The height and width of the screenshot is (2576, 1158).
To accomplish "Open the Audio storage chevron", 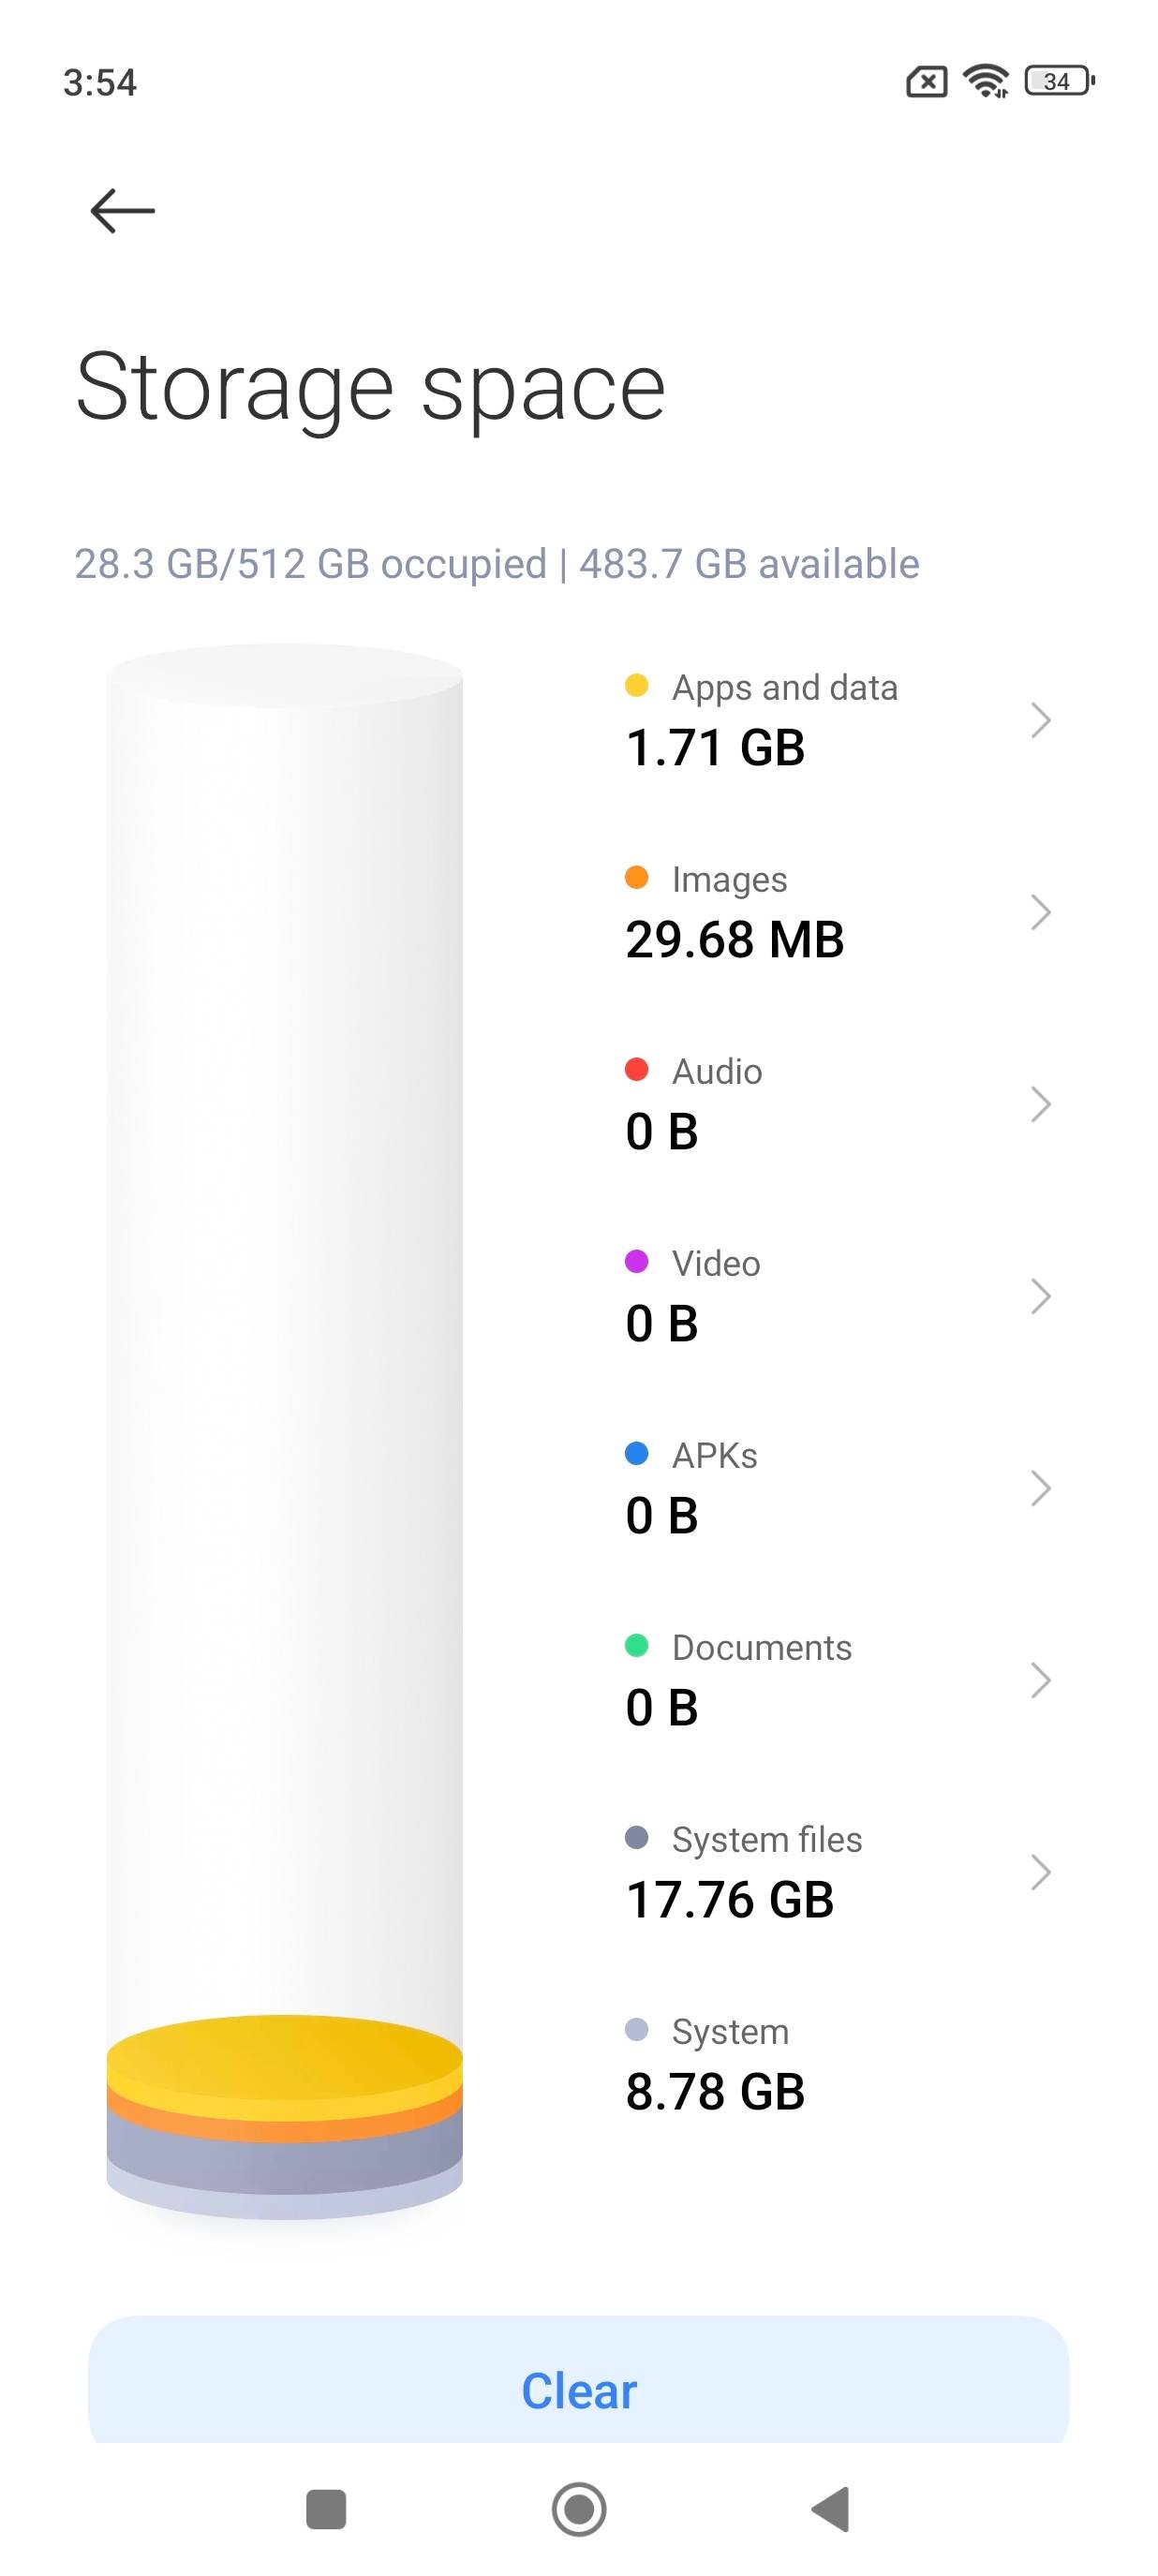I will click(x=1040, y=1104).
